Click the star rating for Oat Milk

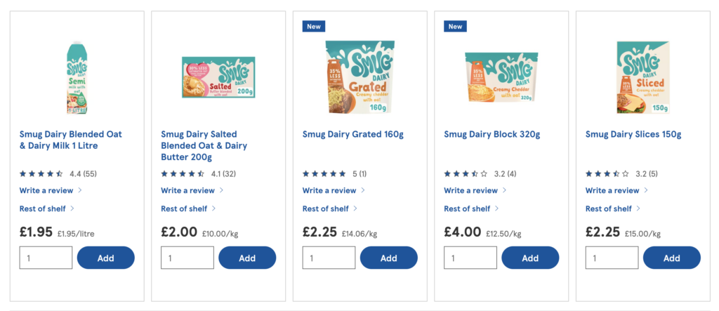pos(41,173)
